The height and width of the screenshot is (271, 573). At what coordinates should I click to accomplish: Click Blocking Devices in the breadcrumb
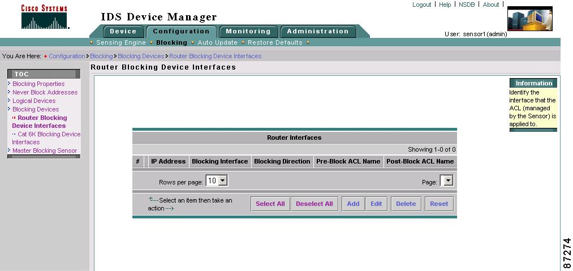141,56
